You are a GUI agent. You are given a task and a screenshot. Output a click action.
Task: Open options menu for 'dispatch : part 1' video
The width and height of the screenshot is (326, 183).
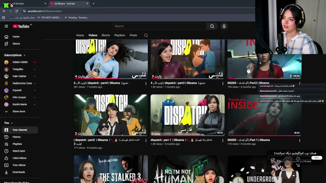223,140
